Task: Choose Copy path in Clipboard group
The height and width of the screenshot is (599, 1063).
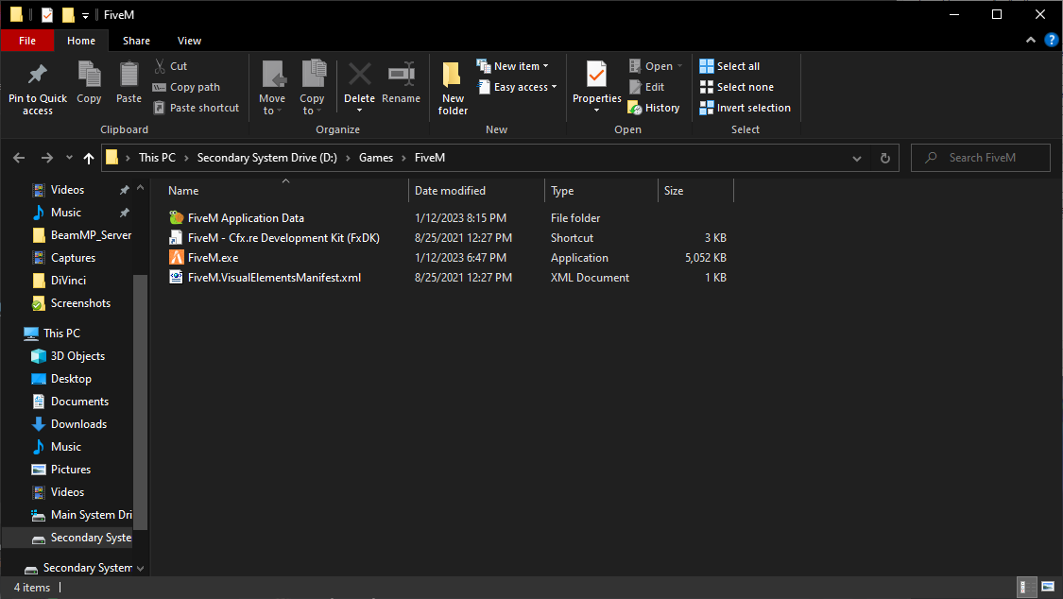Action: click(x=186, y=87)
